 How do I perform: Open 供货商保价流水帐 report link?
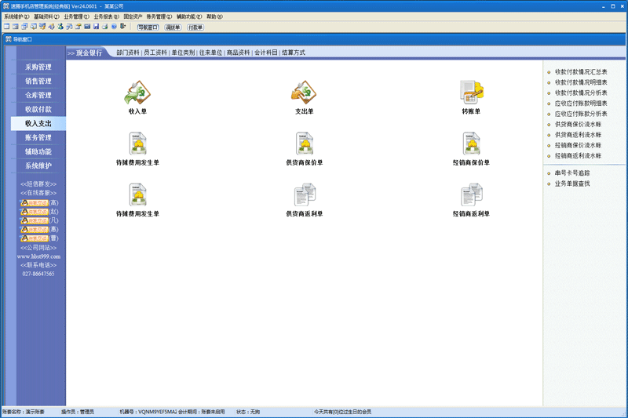578,125
